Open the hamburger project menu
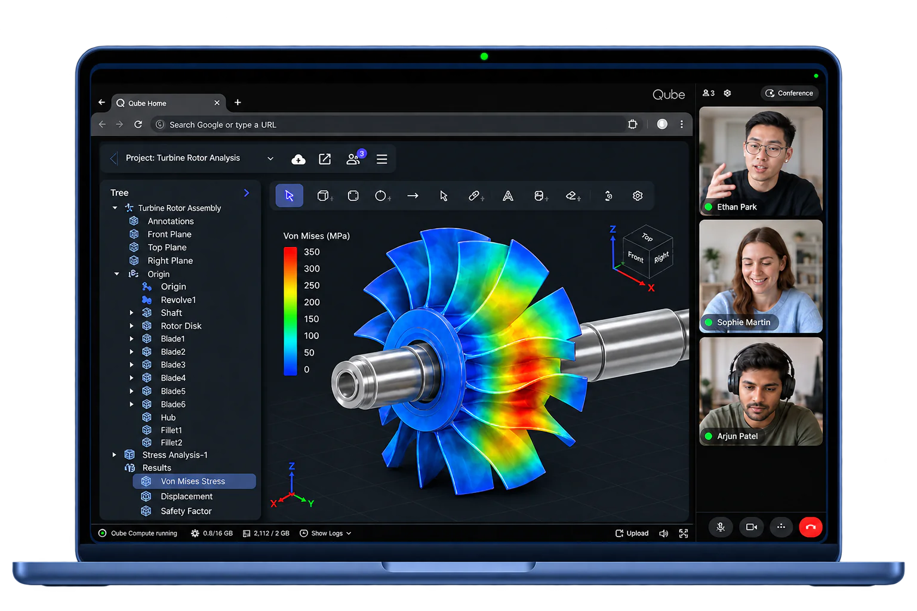The image size is (917, 611). [x=382, y=159]
